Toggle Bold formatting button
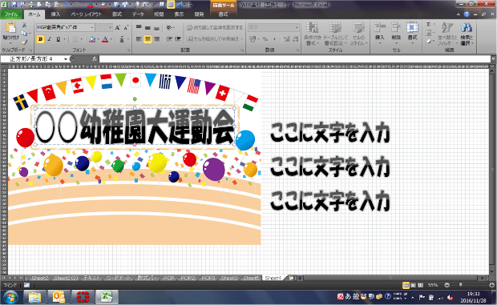Image resolution: width=497 pixels, height=305 pixels. coord(40,39)
